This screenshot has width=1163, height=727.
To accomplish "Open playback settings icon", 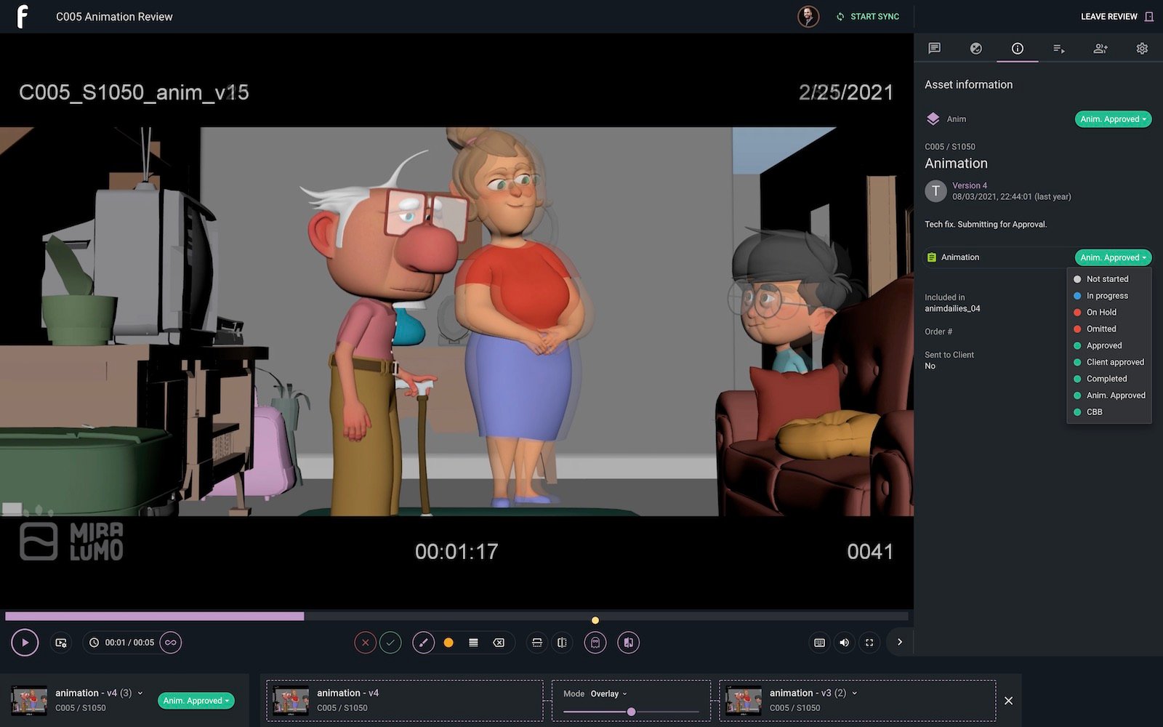I will click(x=61, y=643).
